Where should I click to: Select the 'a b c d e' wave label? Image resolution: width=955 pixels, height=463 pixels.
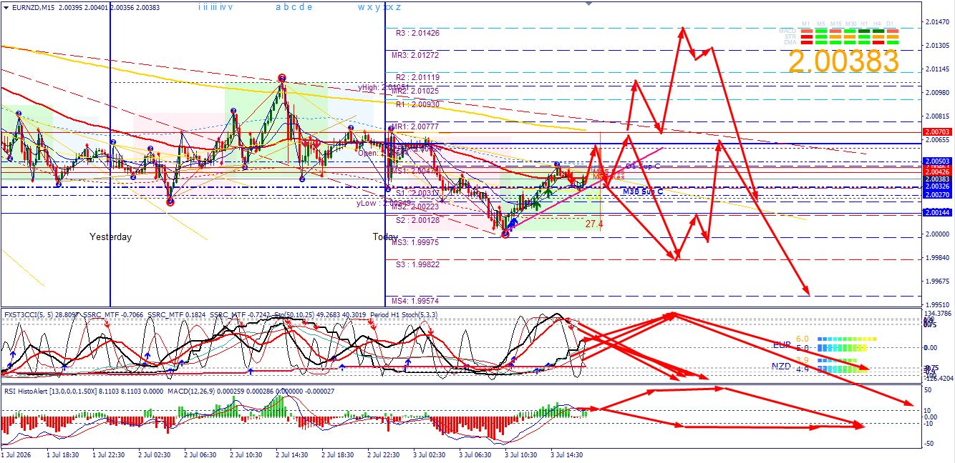[294, 7]
